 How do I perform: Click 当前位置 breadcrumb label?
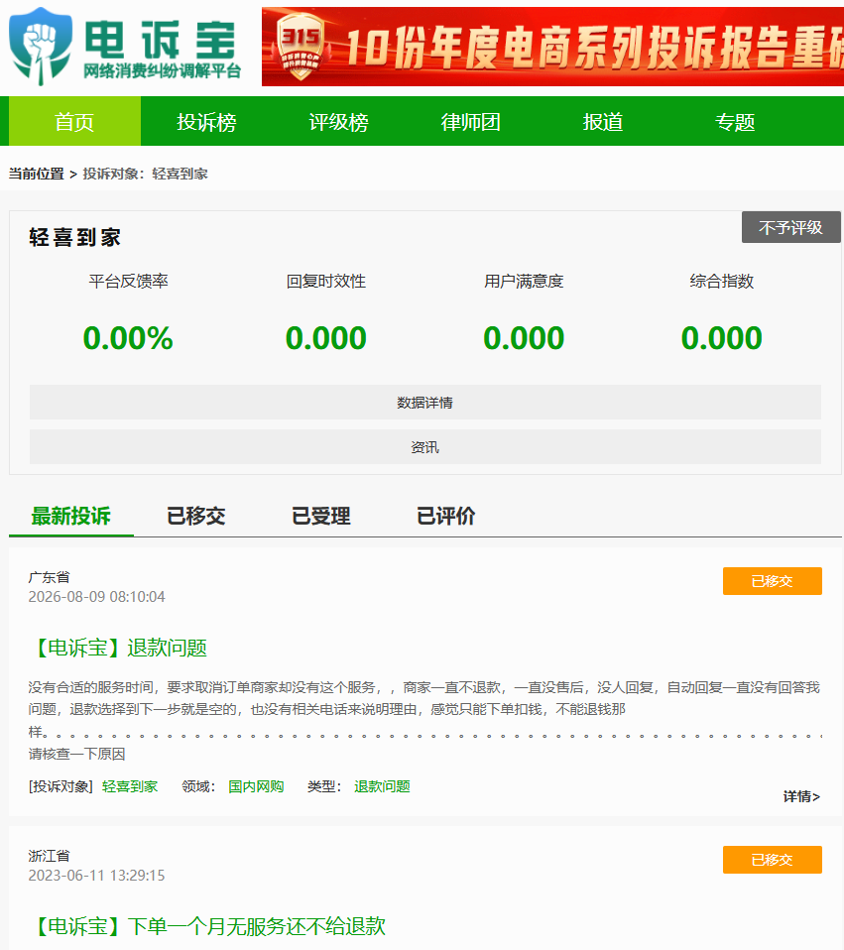[37, 174]
